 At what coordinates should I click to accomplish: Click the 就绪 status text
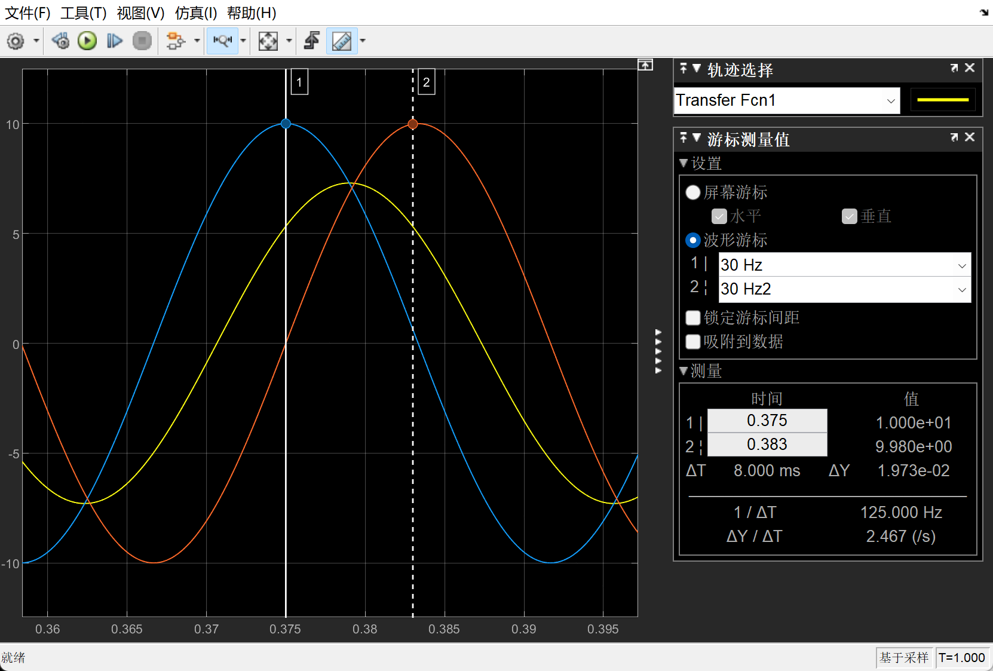click(13, 658)
